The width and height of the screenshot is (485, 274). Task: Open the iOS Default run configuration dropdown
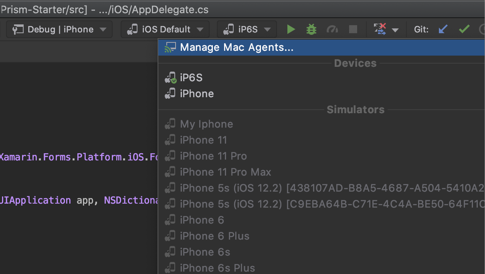(x=165, y=29)
